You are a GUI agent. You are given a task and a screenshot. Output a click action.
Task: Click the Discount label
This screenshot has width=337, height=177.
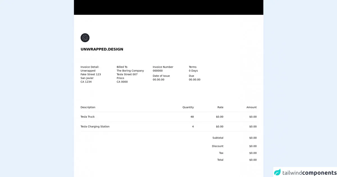click(218, 146)
